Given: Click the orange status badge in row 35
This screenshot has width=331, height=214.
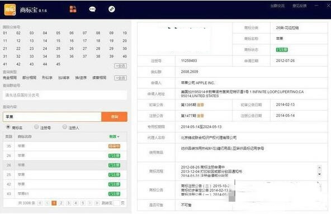Looking at the screenshot, I should (114, 146).
